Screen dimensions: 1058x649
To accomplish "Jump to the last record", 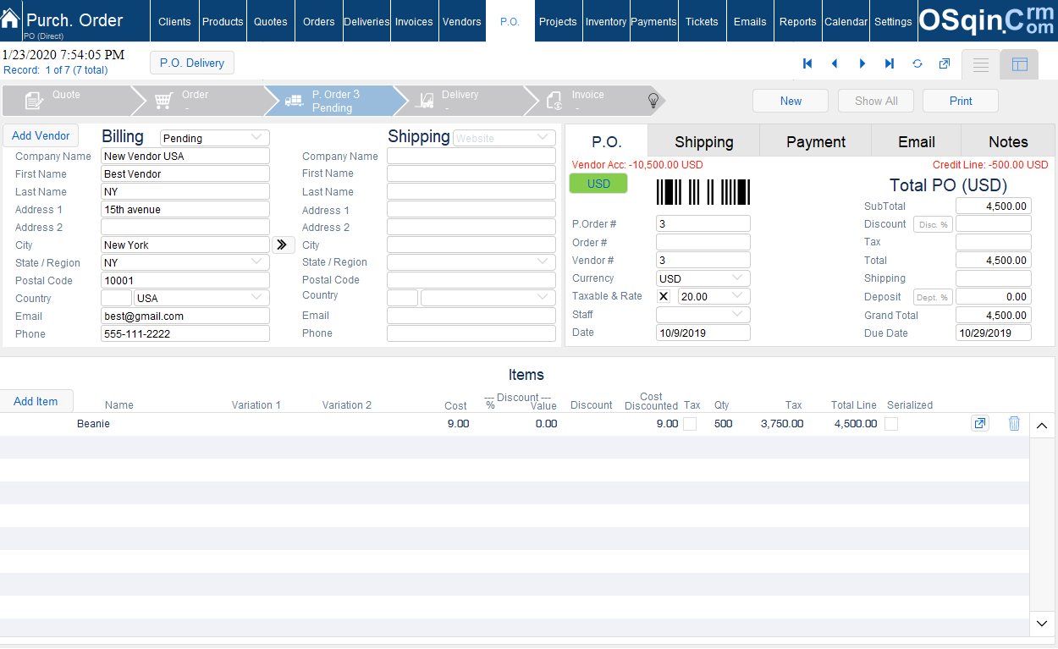I will (890, 63).
